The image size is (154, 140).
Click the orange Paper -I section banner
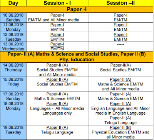77,9
